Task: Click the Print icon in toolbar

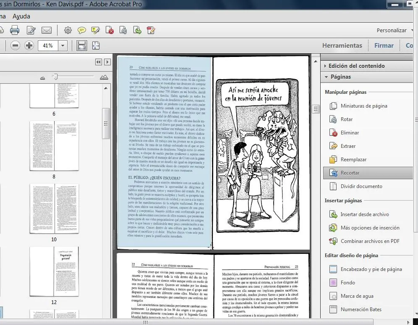Action: pyautogui.click(x=15, y=30)
